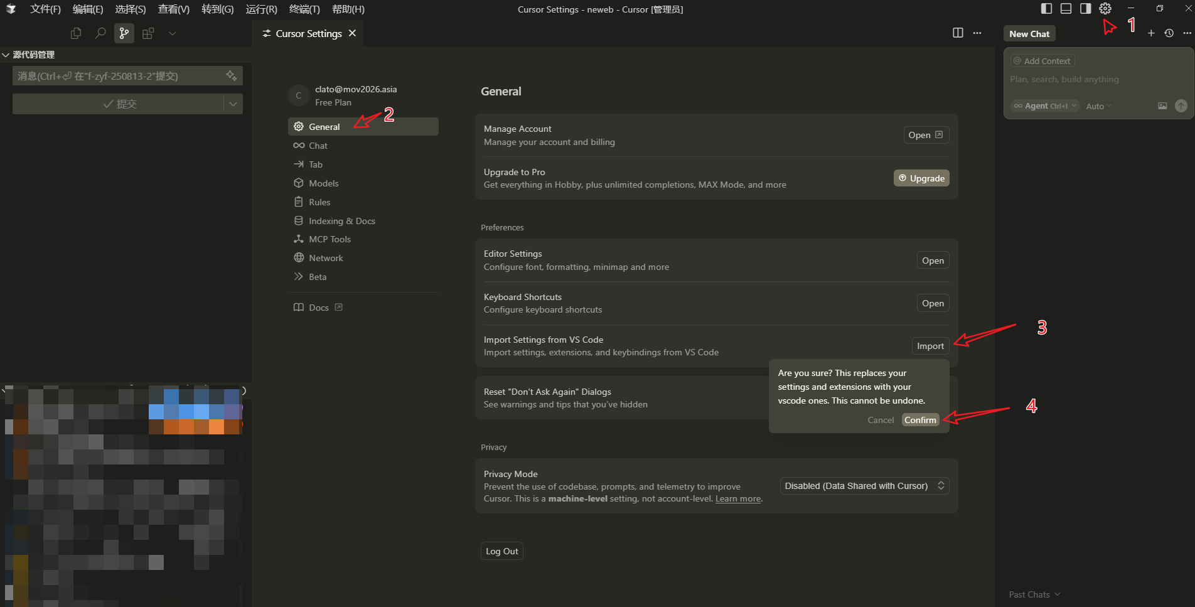Open the Auto model dropdown
Screen dimensions: 1195x607
point(1098,106)
